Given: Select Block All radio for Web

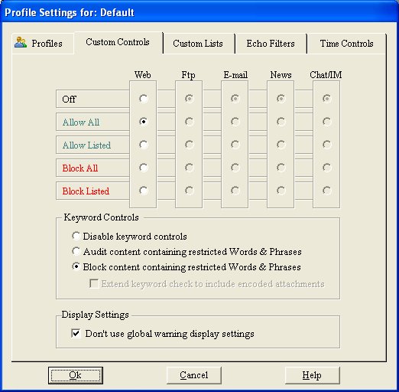Looking at the screenshot, I should click(143, 168).
